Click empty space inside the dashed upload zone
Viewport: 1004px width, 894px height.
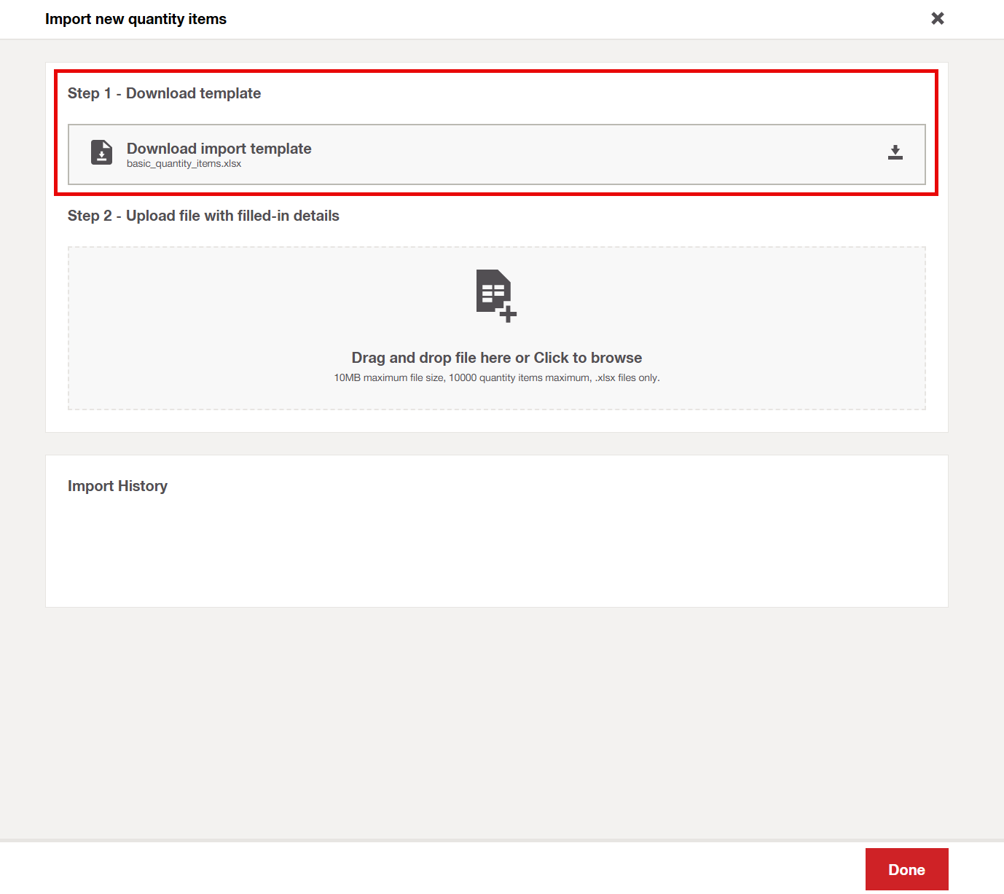point(219,328)
